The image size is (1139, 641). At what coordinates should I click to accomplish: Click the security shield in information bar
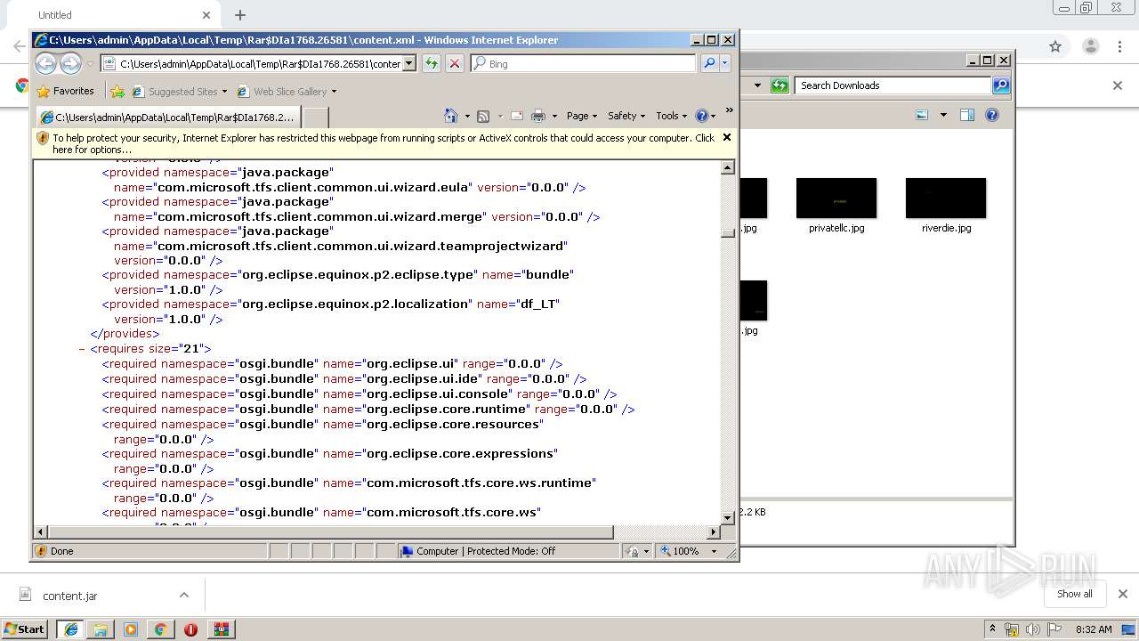(42, 138)
